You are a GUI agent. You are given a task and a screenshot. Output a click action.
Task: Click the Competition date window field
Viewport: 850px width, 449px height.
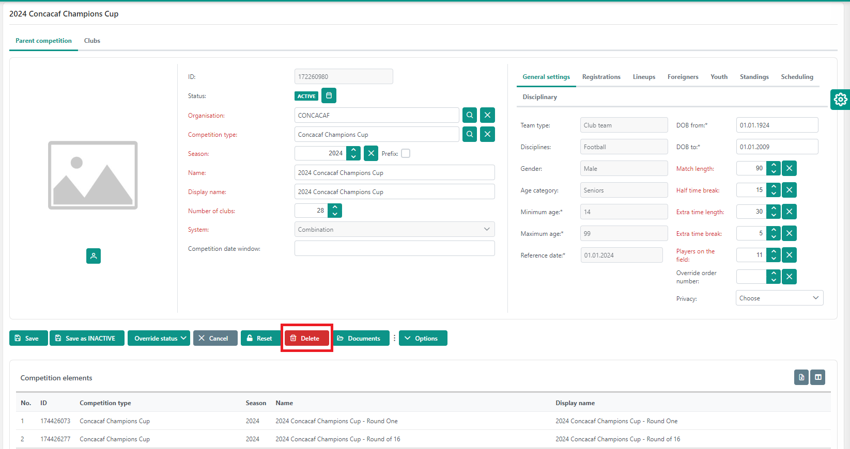coord(394,248)
